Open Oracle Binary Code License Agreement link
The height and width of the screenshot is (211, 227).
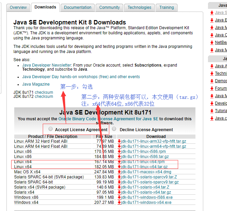point(108,119)
